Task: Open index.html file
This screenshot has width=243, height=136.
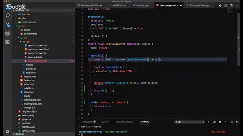Action: pyautogui.click(x=29, y=84)
